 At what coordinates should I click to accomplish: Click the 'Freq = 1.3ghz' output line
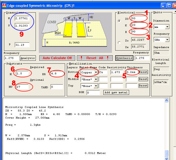point(23,125)
